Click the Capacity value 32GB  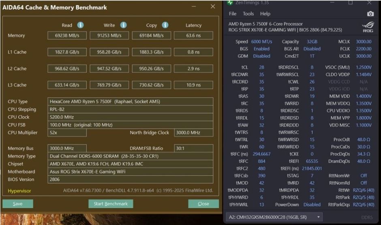pos(312,42)
